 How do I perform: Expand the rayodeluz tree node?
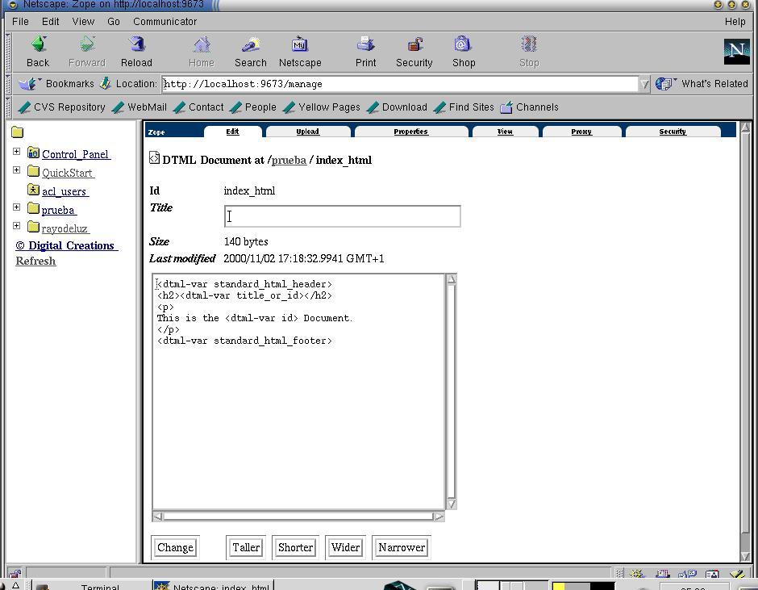pos(16,225)
